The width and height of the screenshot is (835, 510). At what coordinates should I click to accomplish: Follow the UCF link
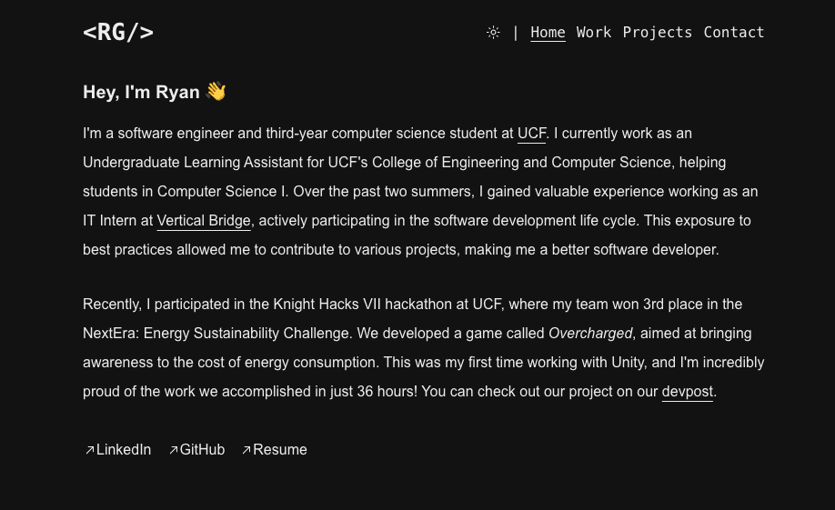tap(531, 134)
